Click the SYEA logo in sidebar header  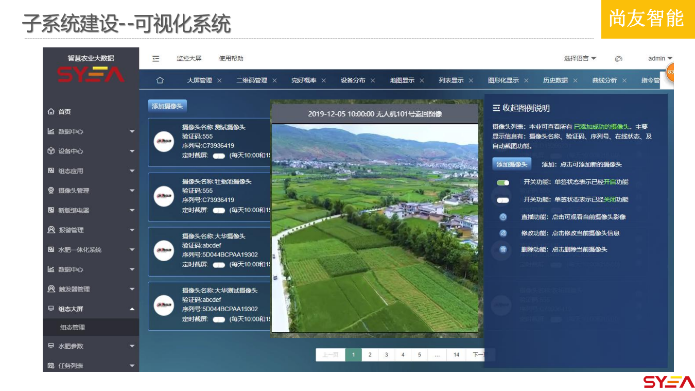click(91, 74)
